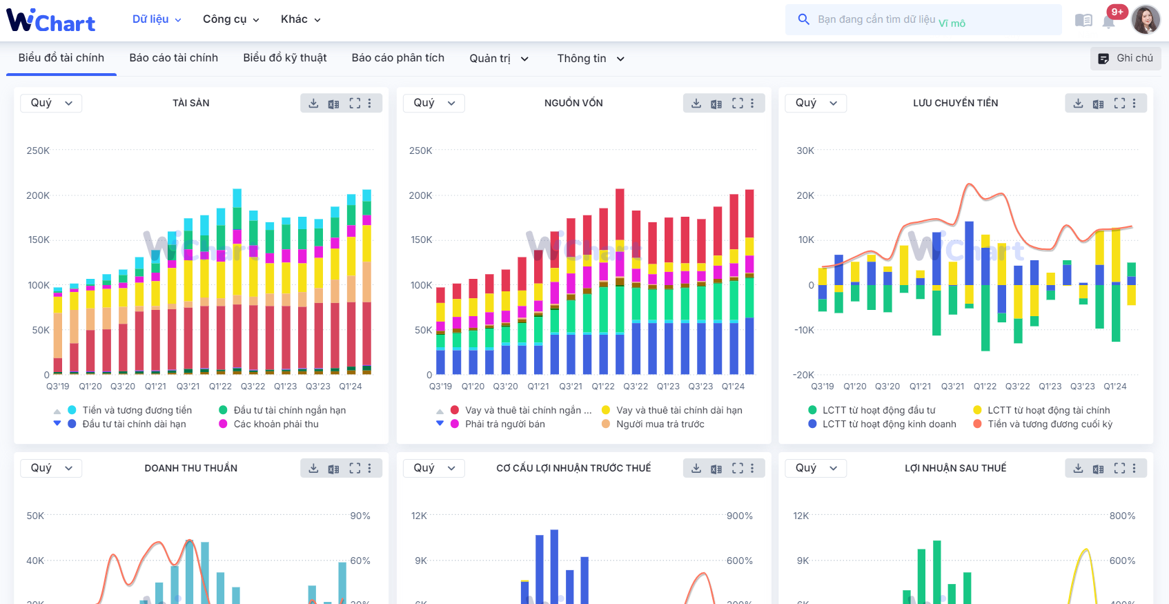Download the CƠ CẤU LỢI NHUẬN TRƯỚC THUẾ chart
The height and width of the screenshot is (604, 1169).
(696, 468)
